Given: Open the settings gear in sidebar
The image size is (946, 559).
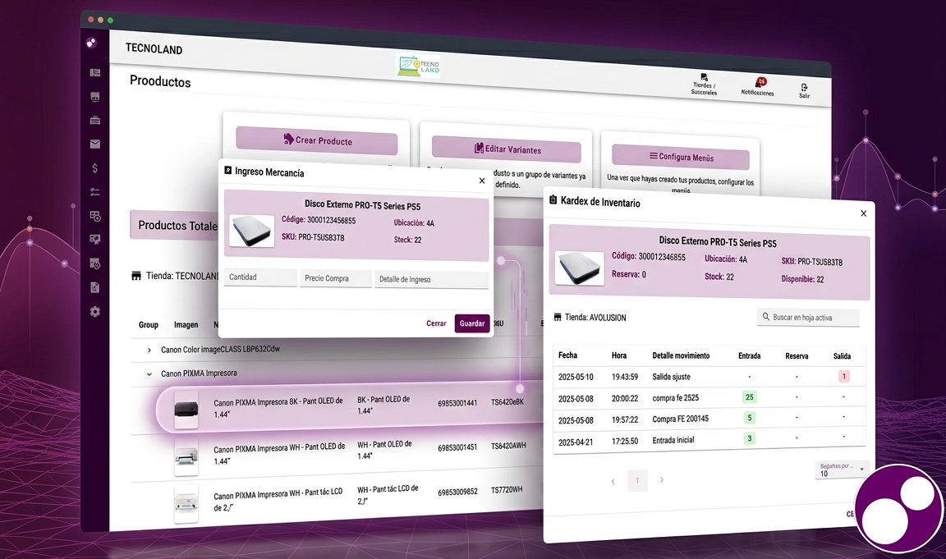Looking at the screenshot, I should pyautogui.click(x=95, y=312).
